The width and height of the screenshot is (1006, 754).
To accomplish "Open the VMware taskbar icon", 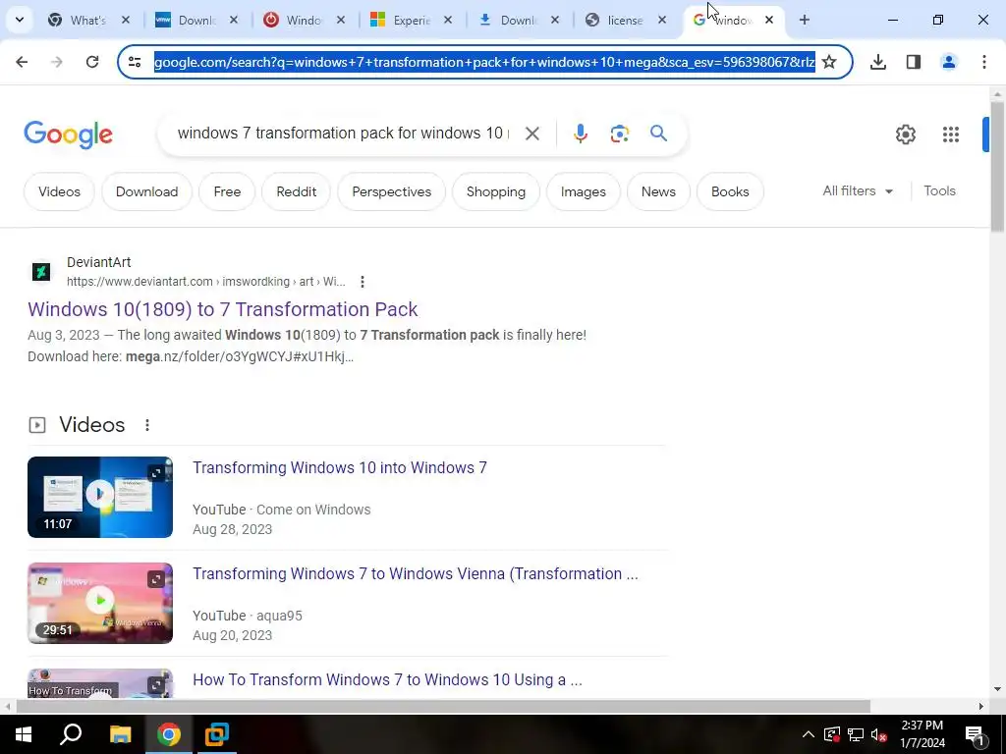I will tap(217, 734).
